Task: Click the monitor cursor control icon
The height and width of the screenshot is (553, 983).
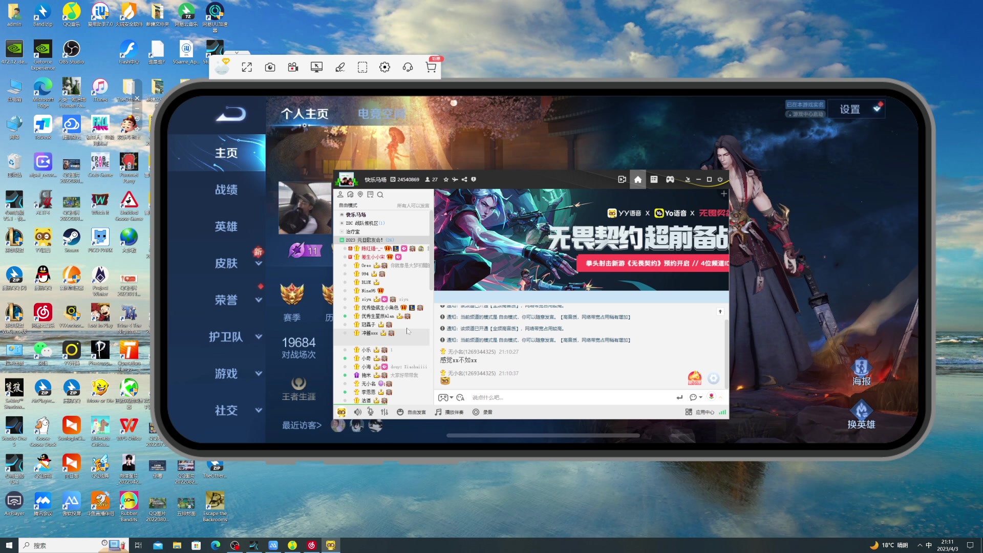Action: click(x=316, y=67)
